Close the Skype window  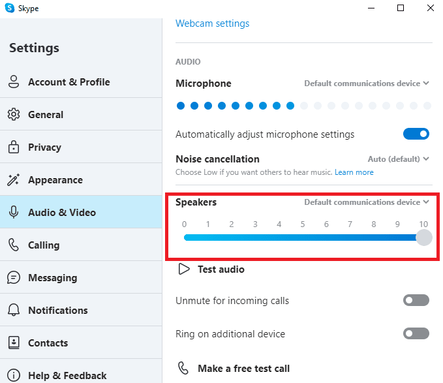click(x=431, y=8)
